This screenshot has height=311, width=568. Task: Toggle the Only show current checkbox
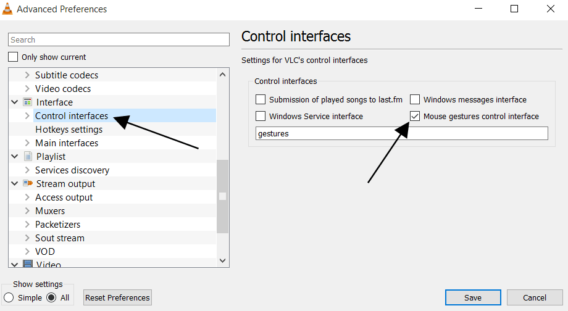click(x=13, y=57)
